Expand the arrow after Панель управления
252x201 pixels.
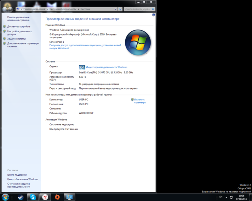pyautogui.click(x=47, y=9)
